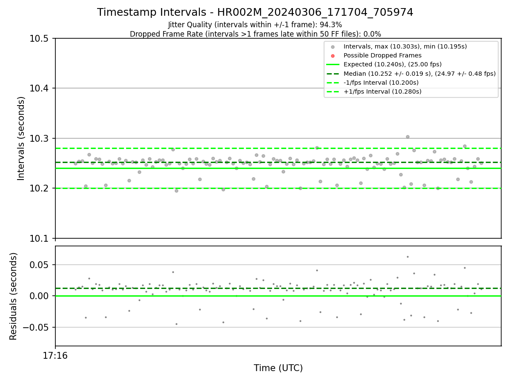Click the dashed sample for '-1/fps Interval'
This screenshot has width=511, height=383.
click(x=333, y=83)
